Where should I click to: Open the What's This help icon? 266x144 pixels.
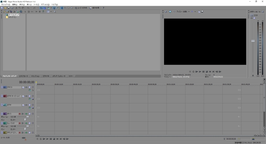click(103, 8)
